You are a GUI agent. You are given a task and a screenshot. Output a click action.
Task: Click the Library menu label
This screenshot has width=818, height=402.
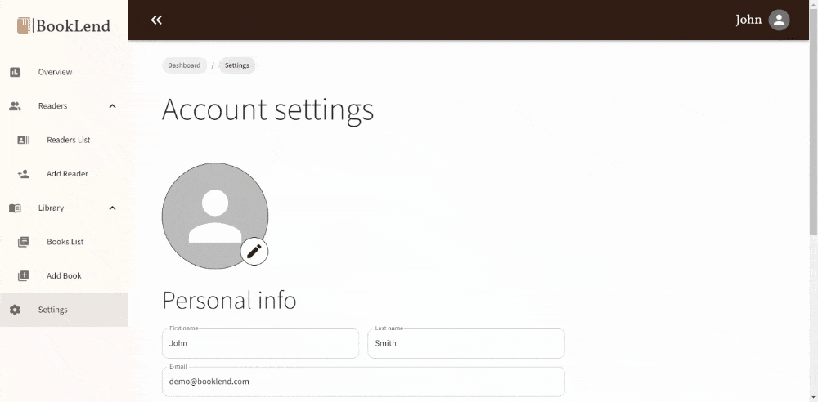(x=51, y=208)
